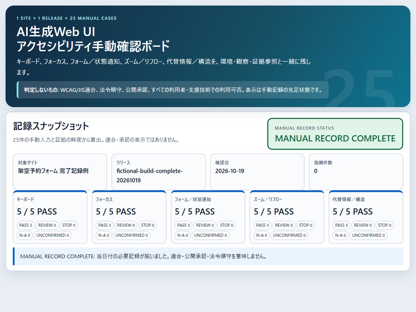This screenshot has width=416, height=312.
Task: Select the 対象サイト card
Action: pyautogui.click(x=60, y=172)
